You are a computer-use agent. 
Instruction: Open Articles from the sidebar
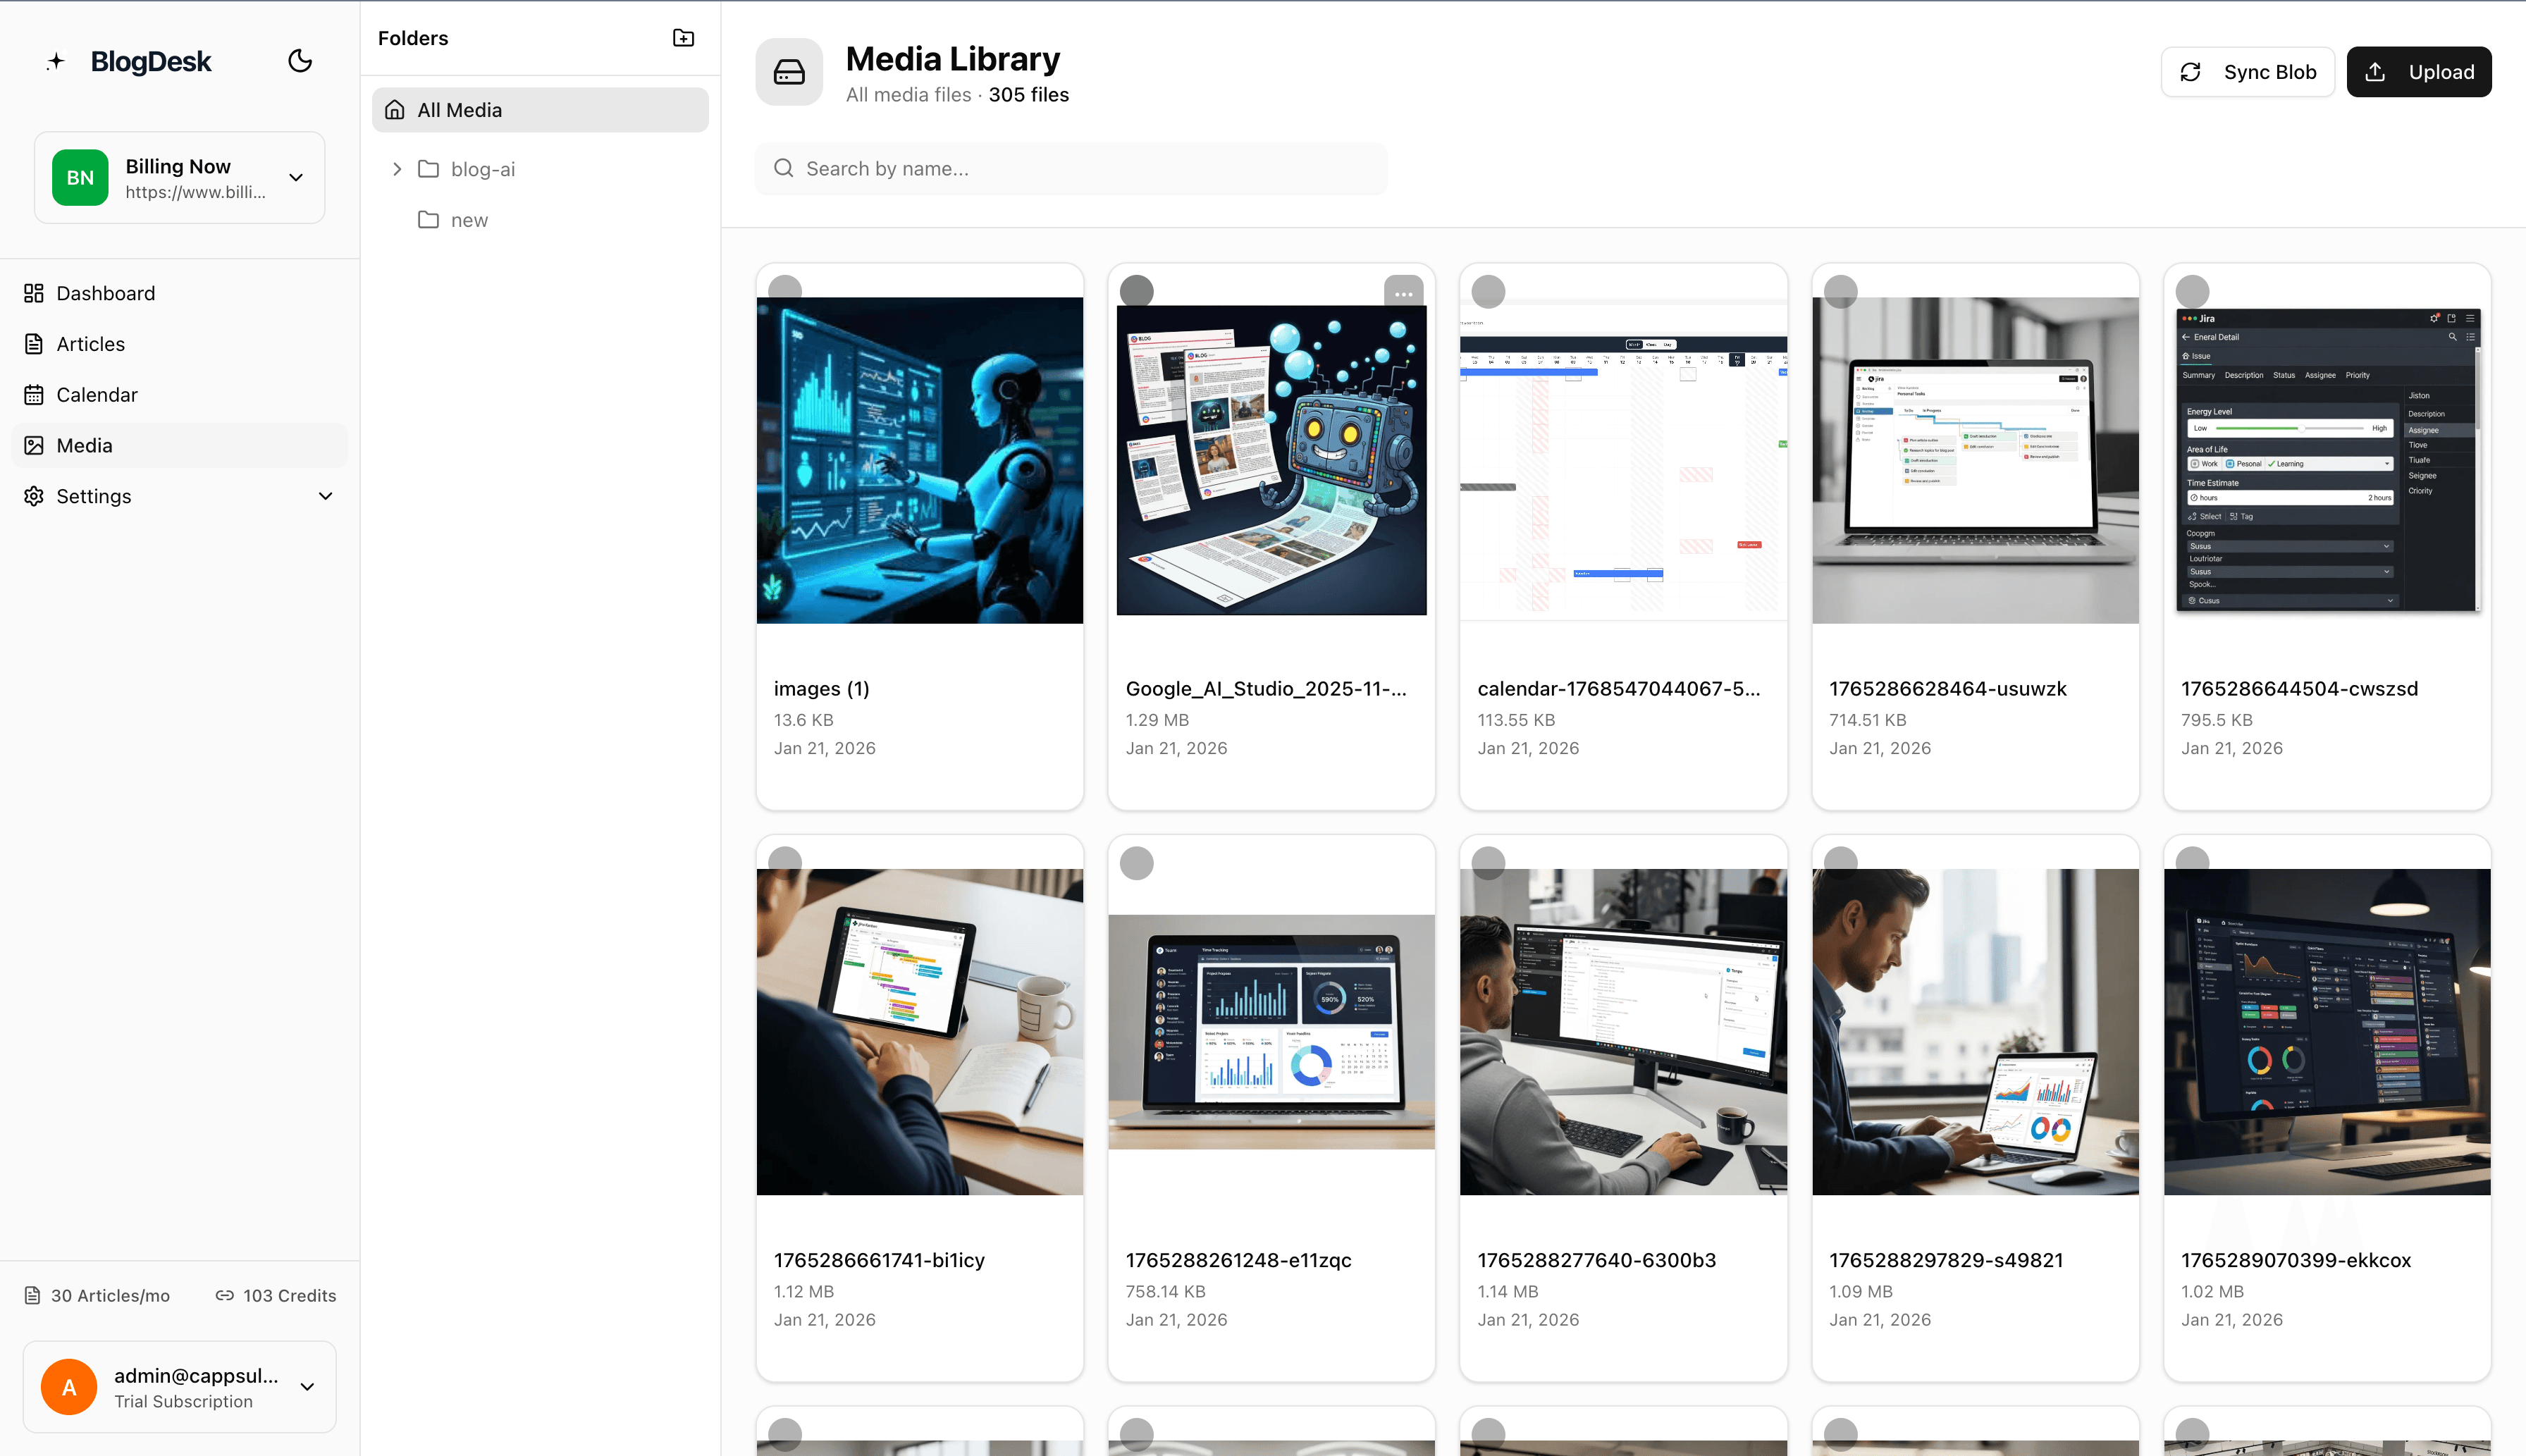90,343
